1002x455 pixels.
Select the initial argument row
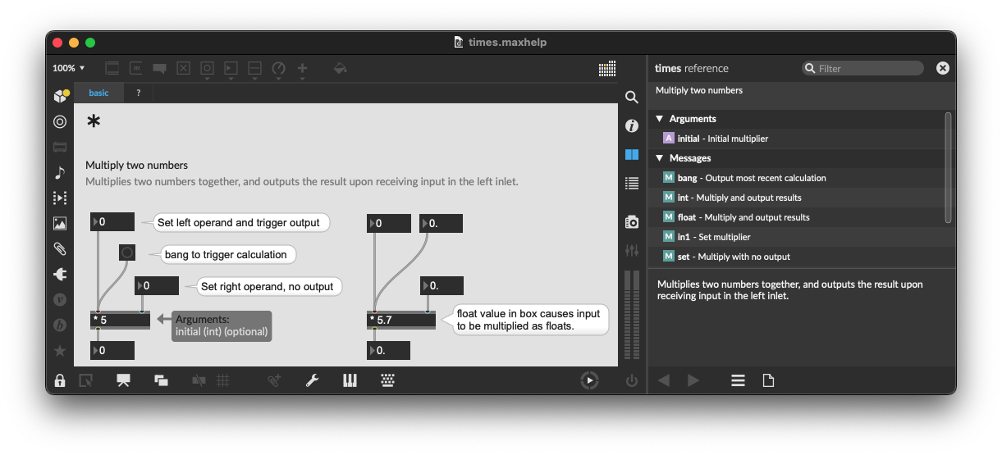[797, 139]
